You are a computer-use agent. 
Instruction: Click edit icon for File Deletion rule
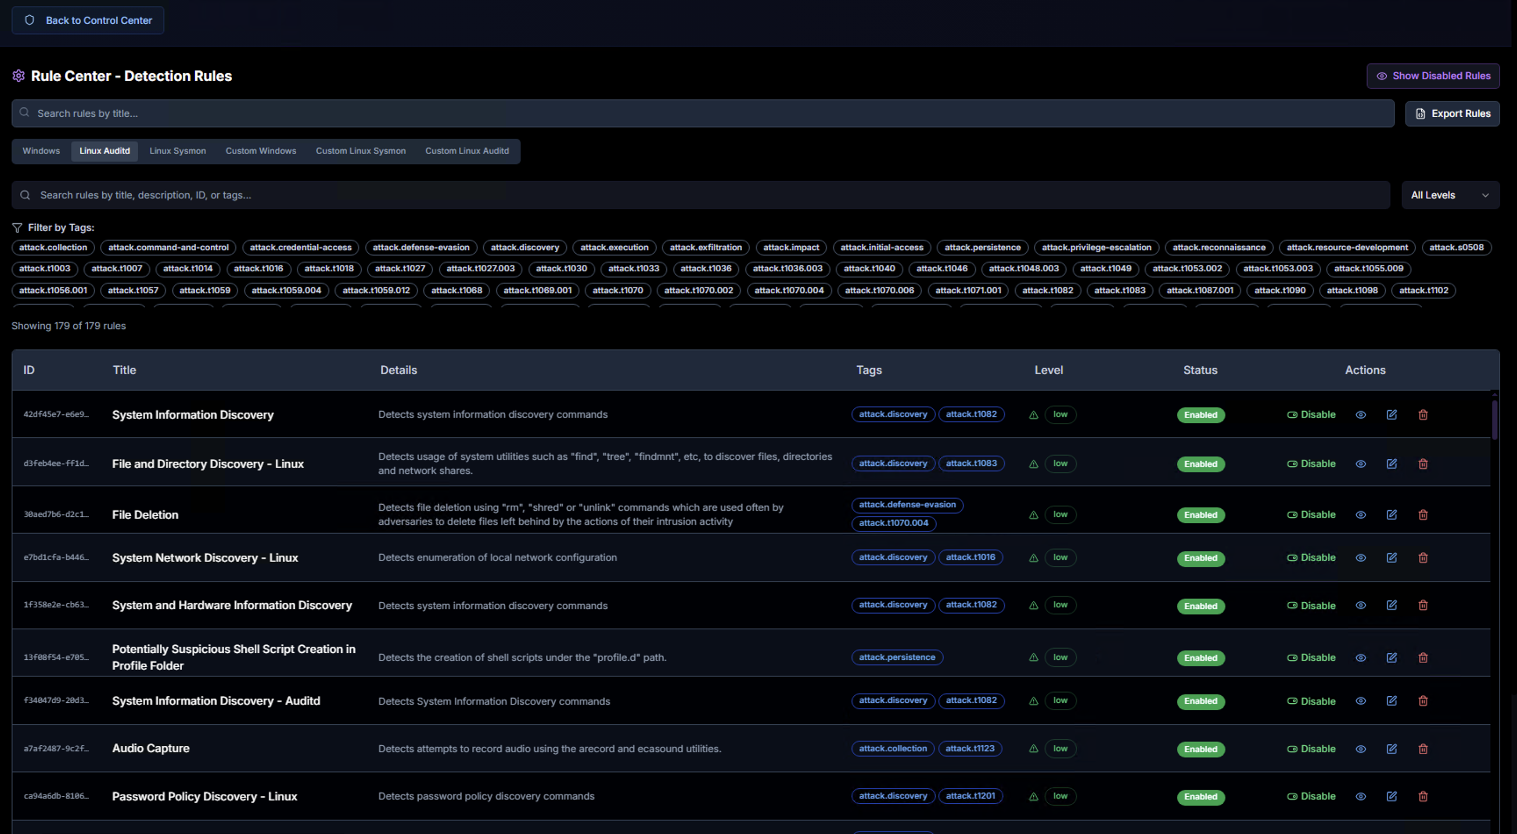coord(1391,514)
